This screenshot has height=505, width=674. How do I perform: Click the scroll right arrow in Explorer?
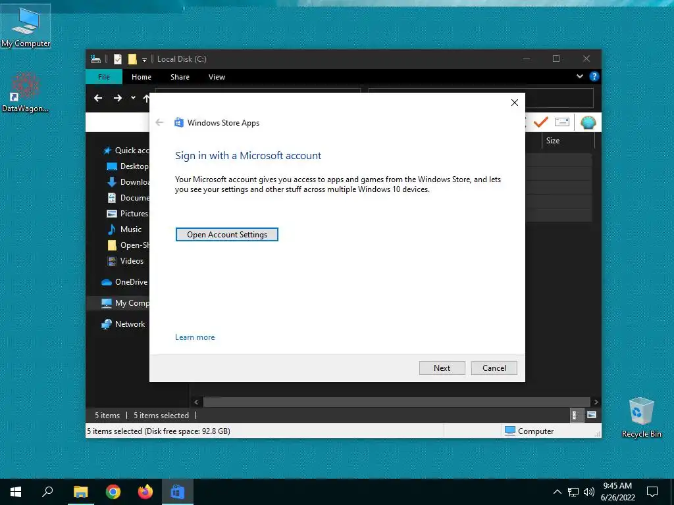[x=596, y=402]
